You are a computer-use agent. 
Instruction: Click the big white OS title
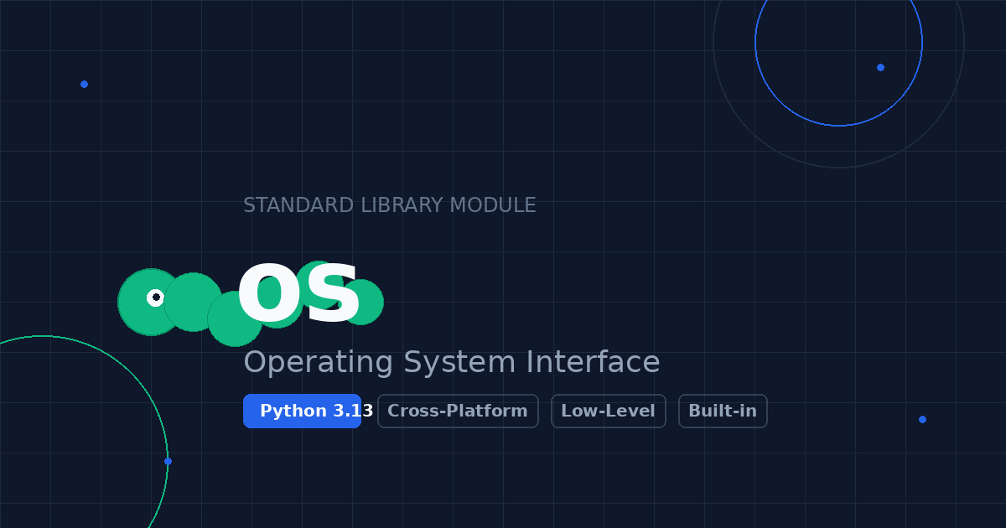[298, 294]
